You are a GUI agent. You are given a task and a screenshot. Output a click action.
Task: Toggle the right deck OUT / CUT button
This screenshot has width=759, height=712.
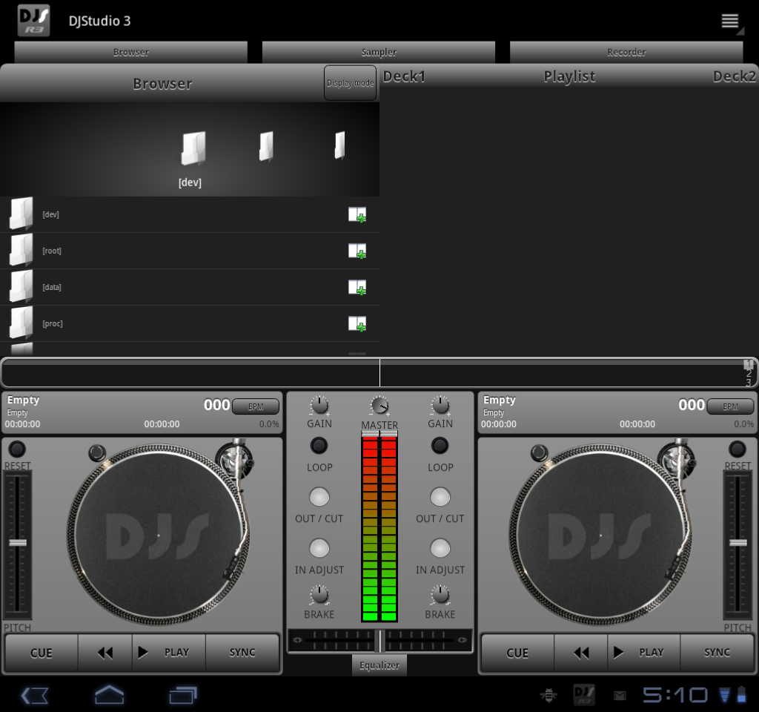(440, 497)
